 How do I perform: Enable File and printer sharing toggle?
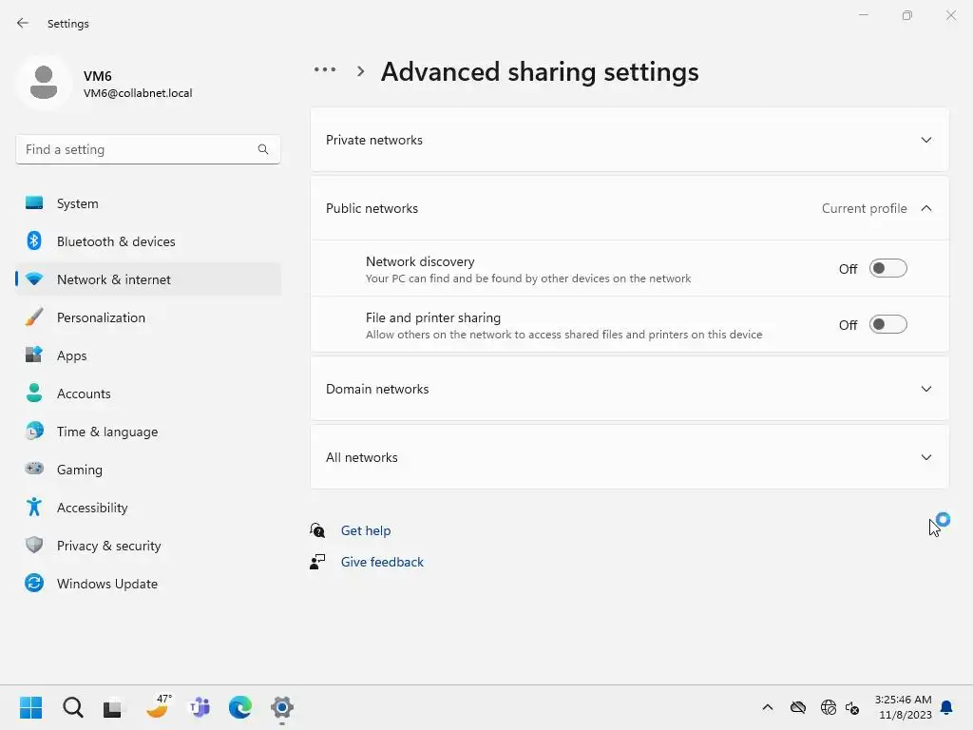click(888, 325)
